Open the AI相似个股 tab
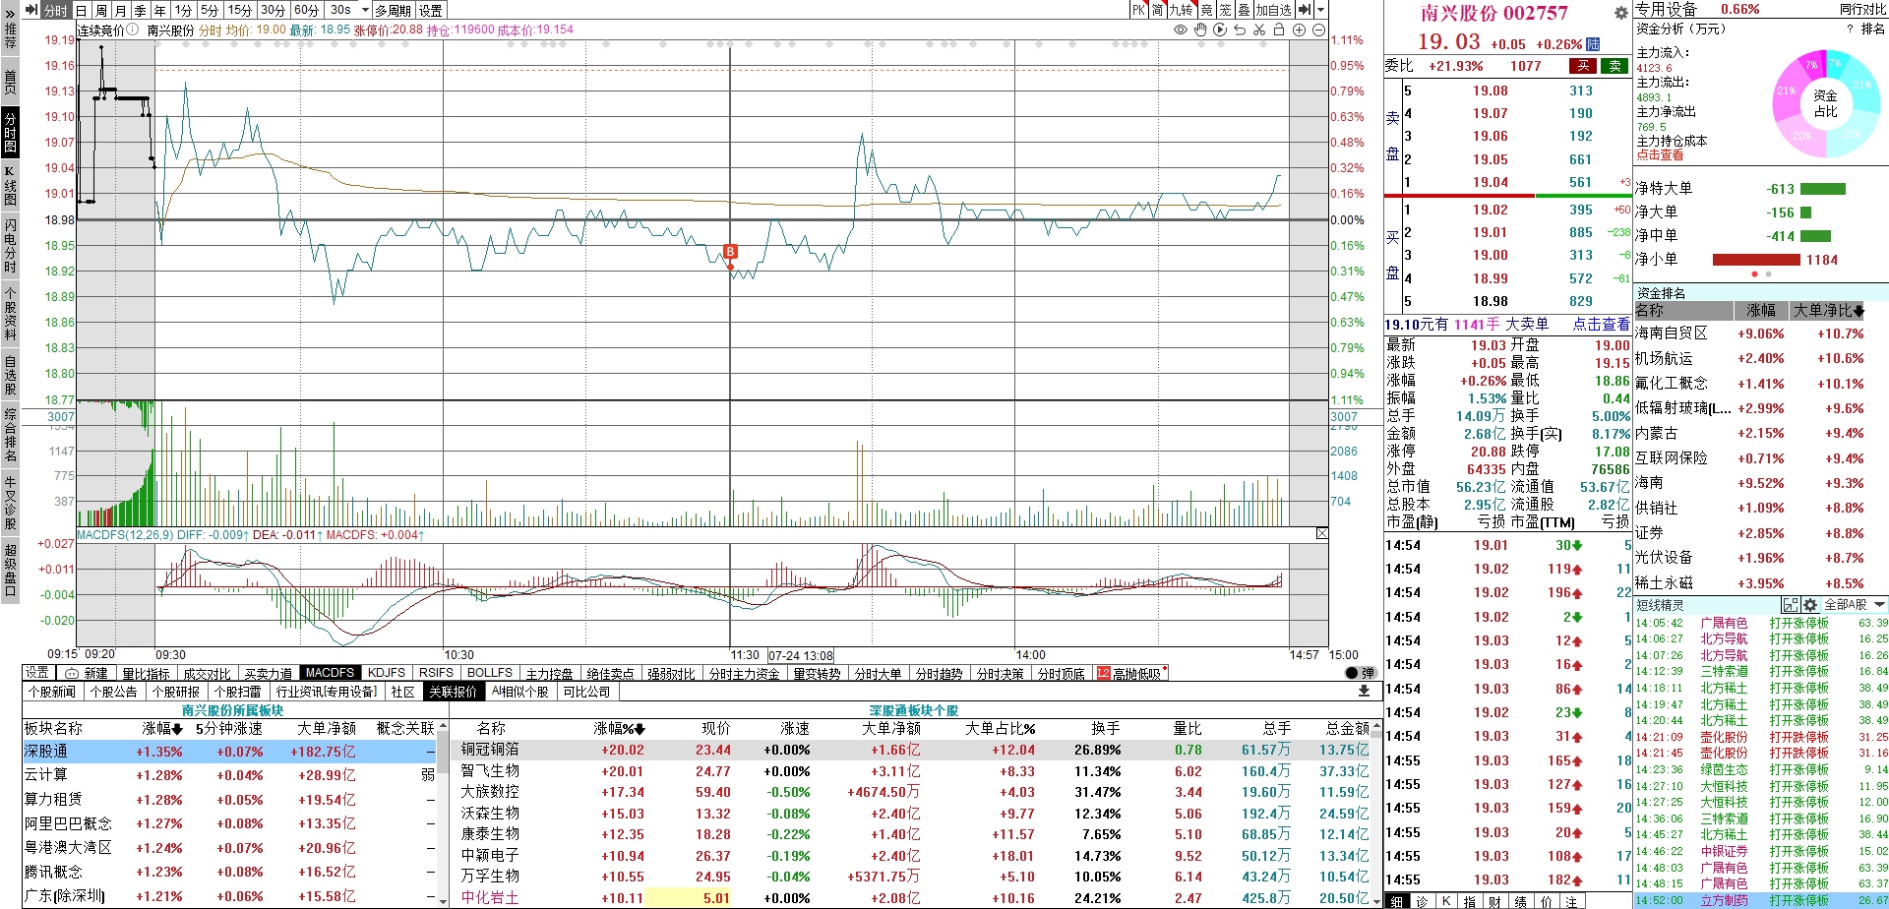Image resolution: width=1889 pixels, height=909 pixels. click(x=520, y=692)
